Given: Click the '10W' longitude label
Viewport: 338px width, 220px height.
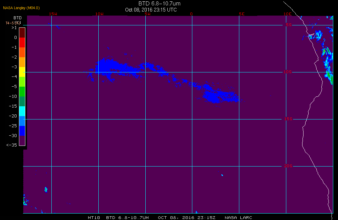Looking at the screenshot, I should pos(99,14).
